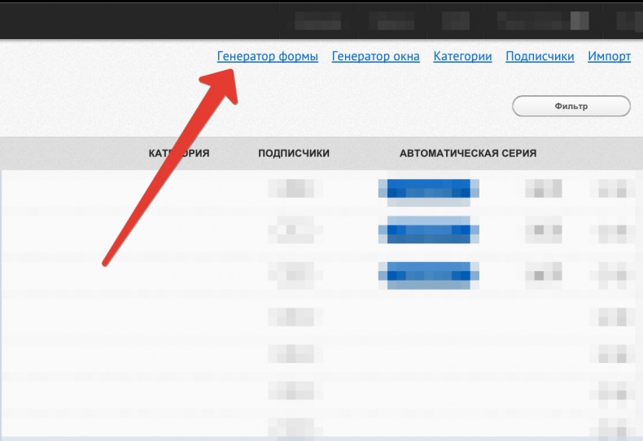Viewport: 643px width, 441px height.
Task: Open the Генератор окна link
Action: [x=375, y=56]
